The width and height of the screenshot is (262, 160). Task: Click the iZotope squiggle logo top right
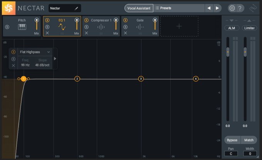(x=253, y=8)
